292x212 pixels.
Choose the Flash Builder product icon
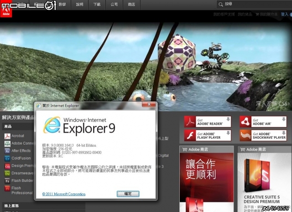point(7,181)
